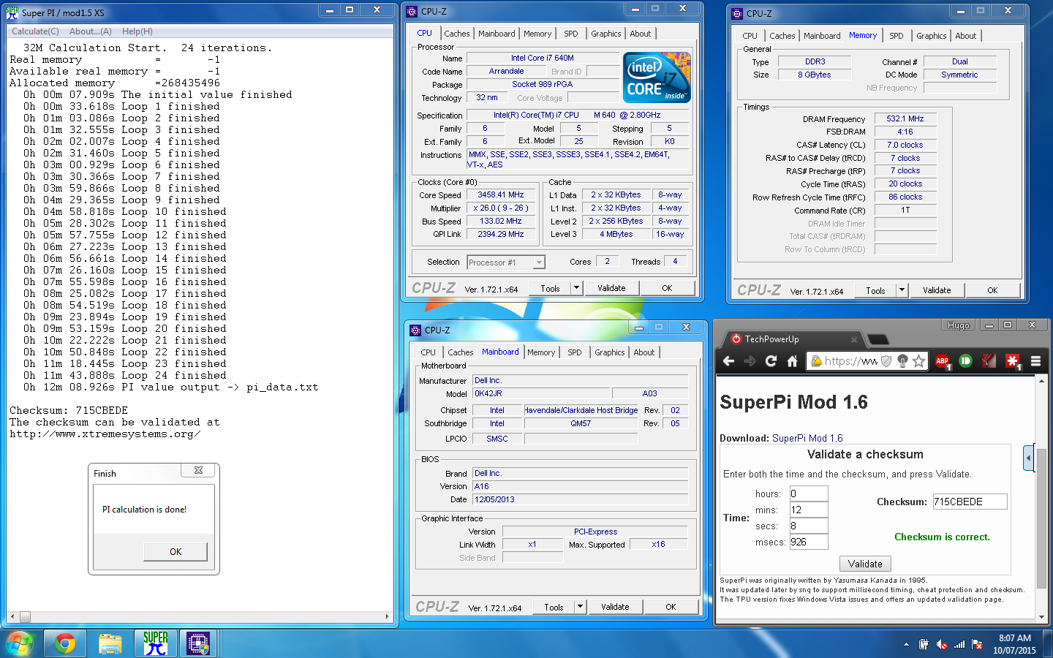The image size is (1053, 658).
Task: Open the Windows Start menu
Action: coord(20,643)
